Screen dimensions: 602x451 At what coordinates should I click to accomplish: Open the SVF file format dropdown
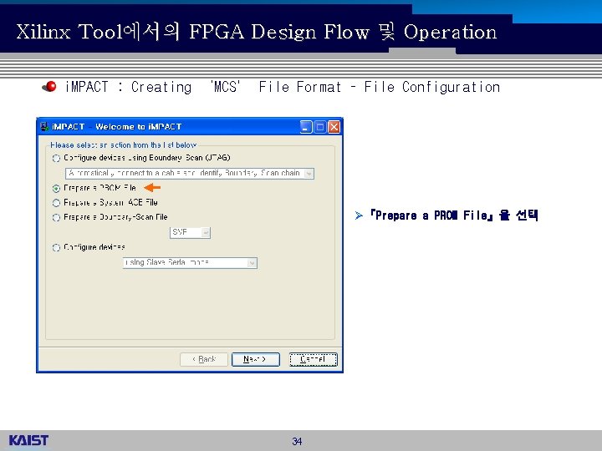click(190, 232)
